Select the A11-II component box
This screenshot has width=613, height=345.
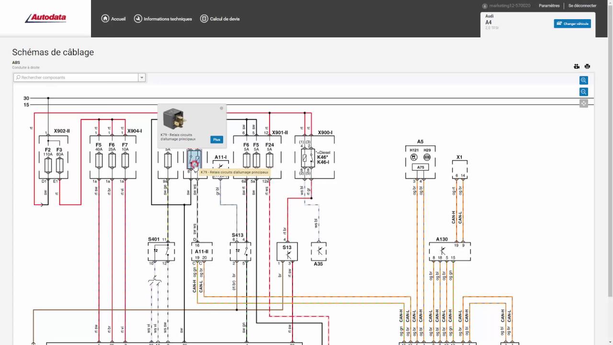point(202,251)
